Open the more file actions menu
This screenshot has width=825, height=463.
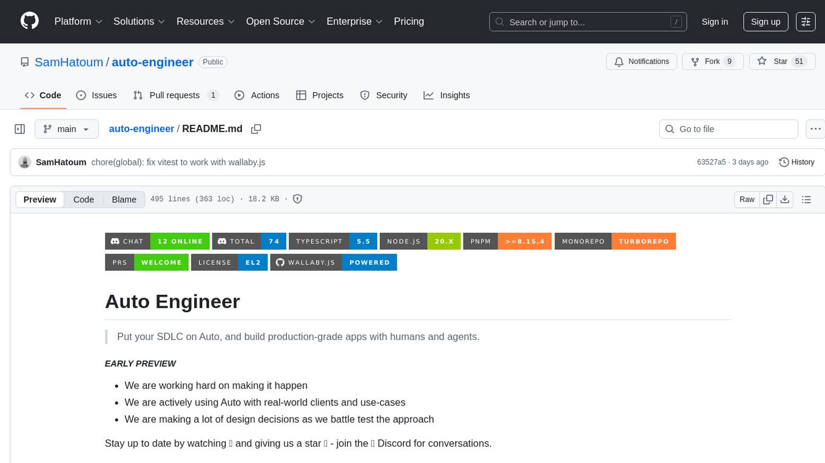click(815, 129)
